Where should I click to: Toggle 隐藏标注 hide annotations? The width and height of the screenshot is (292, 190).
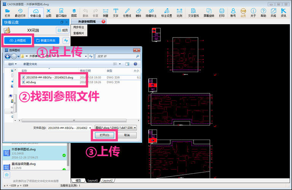point(151,13)
